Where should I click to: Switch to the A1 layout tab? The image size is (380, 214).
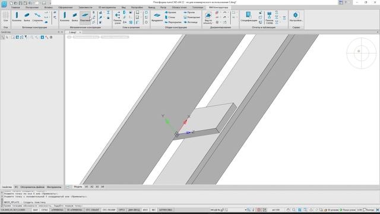pos(87,187)
